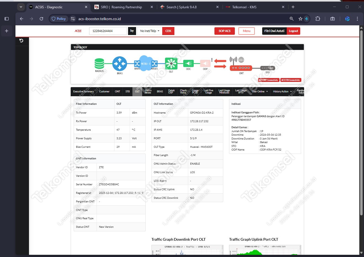Screen dimensions: 364x257
Task: Click the Menu button
Action: pyautogui.click(x=247, y=31)
